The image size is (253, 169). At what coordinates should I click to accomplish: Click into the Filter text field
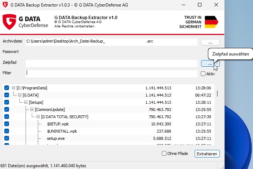point(111,74)
